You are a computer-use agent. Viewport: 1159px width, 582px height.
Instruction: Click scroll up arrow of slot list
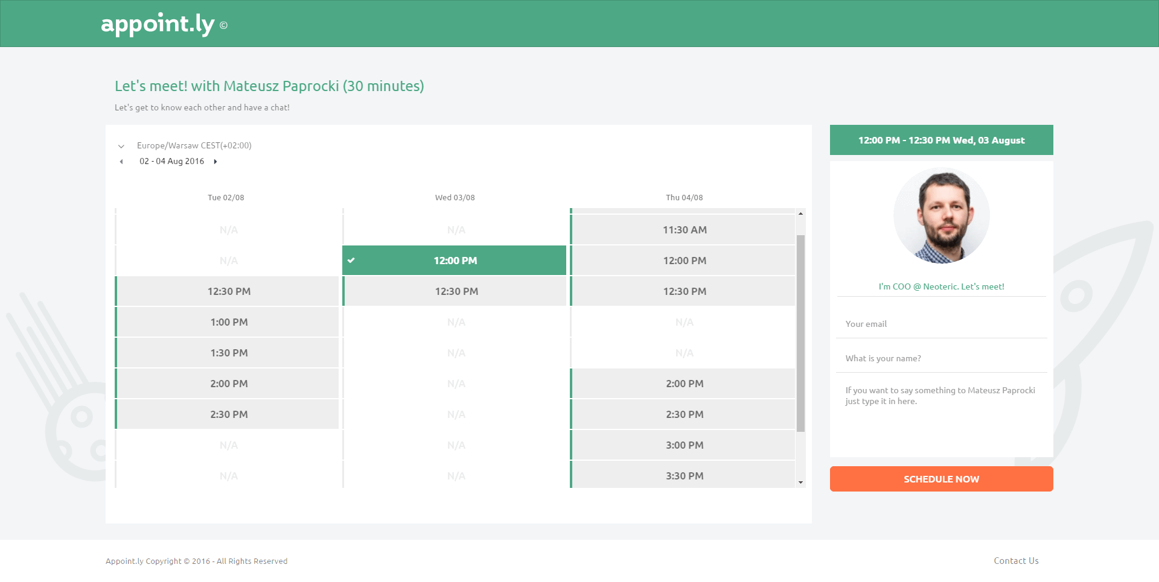click(800, 214)
